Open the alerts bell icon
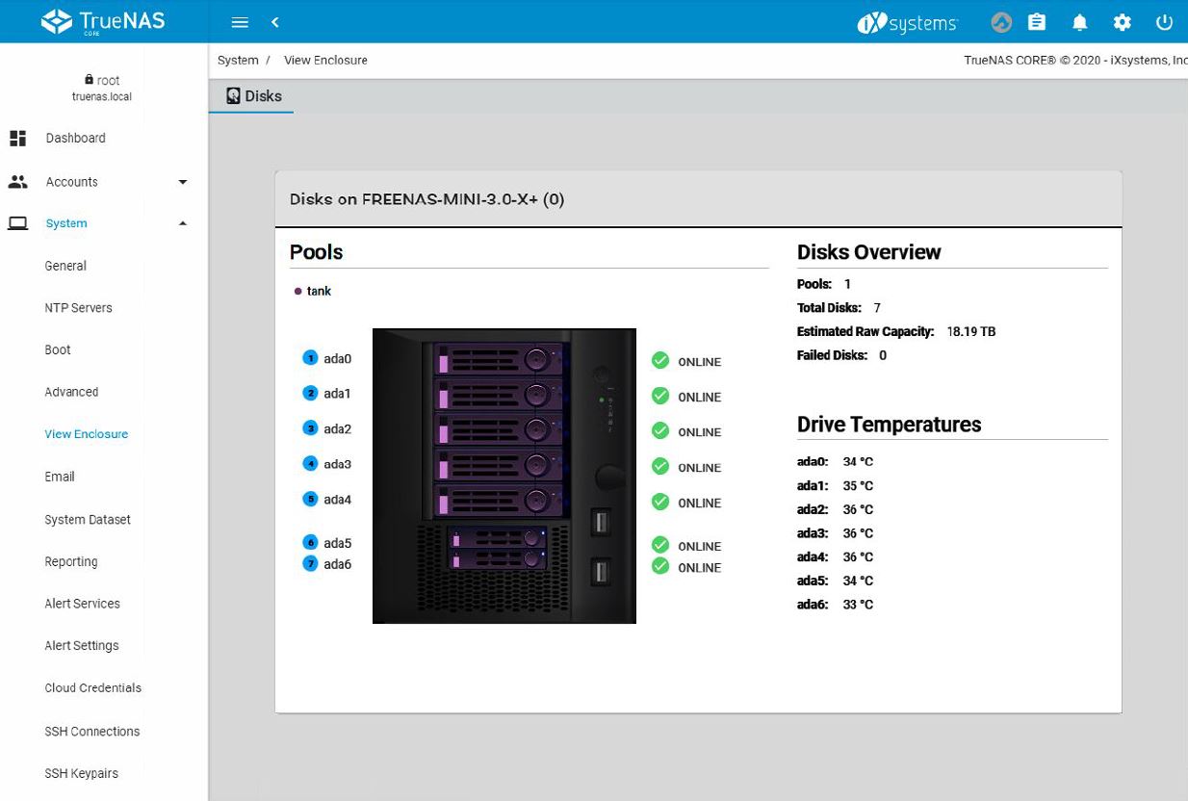Viewport: 1188px width, 801px height. (1080, 22)
